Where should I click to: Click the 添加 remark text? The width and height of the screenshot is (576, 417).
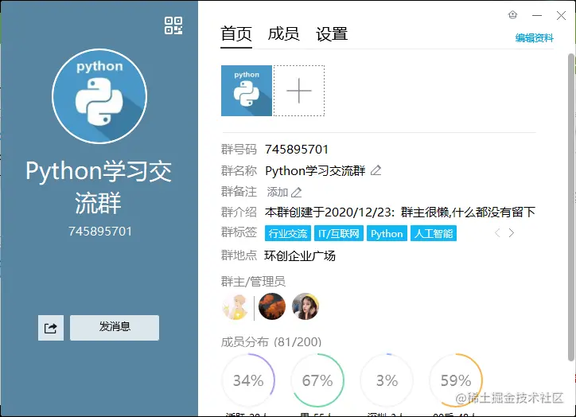coord(278,192)
